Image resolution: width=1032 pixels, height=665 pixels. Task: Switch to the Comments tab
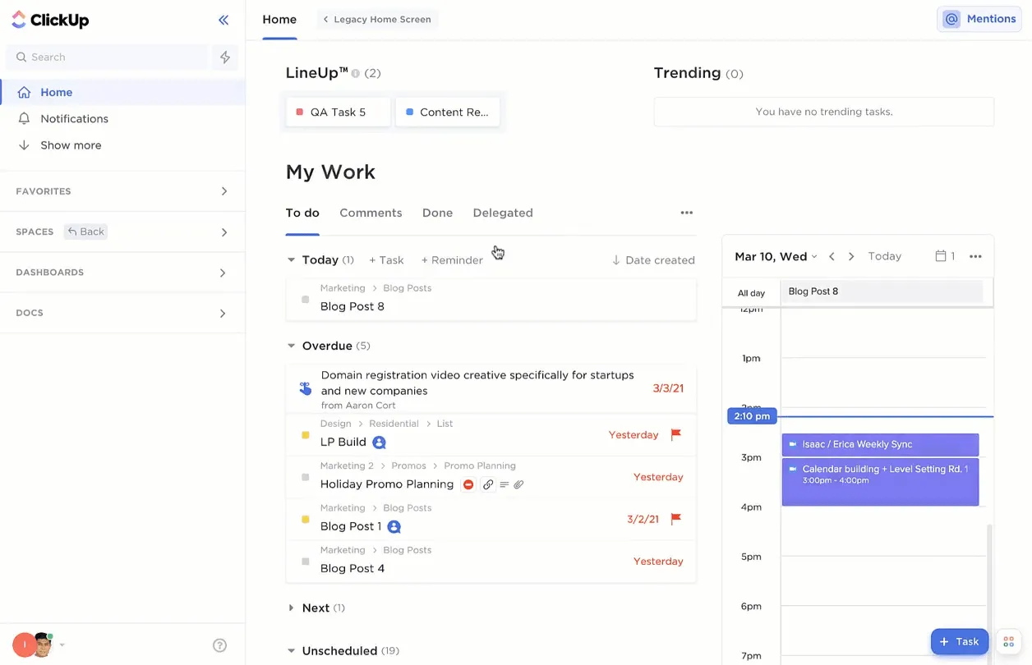(371, 213)
